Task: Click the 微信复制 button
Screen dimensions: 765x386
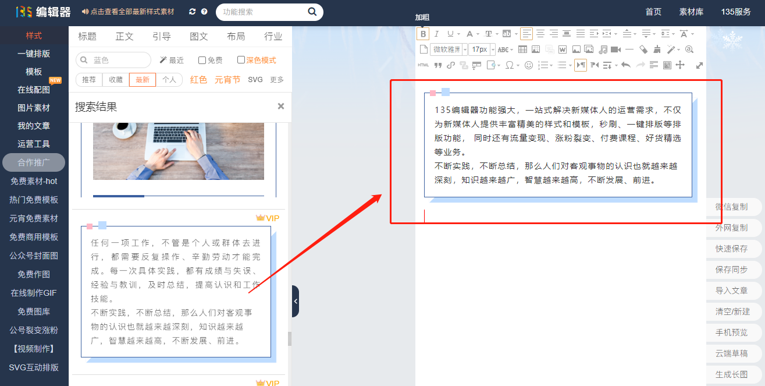Action: point(731,207)
